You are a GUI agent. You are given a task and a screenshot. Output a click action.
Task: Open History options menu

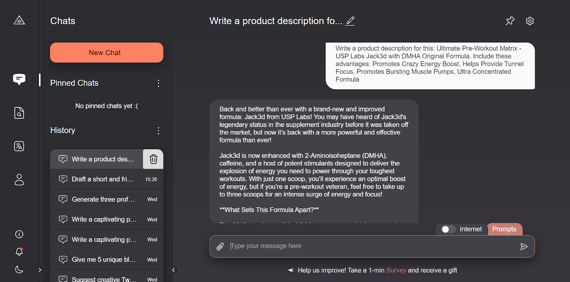click(159, 131)
